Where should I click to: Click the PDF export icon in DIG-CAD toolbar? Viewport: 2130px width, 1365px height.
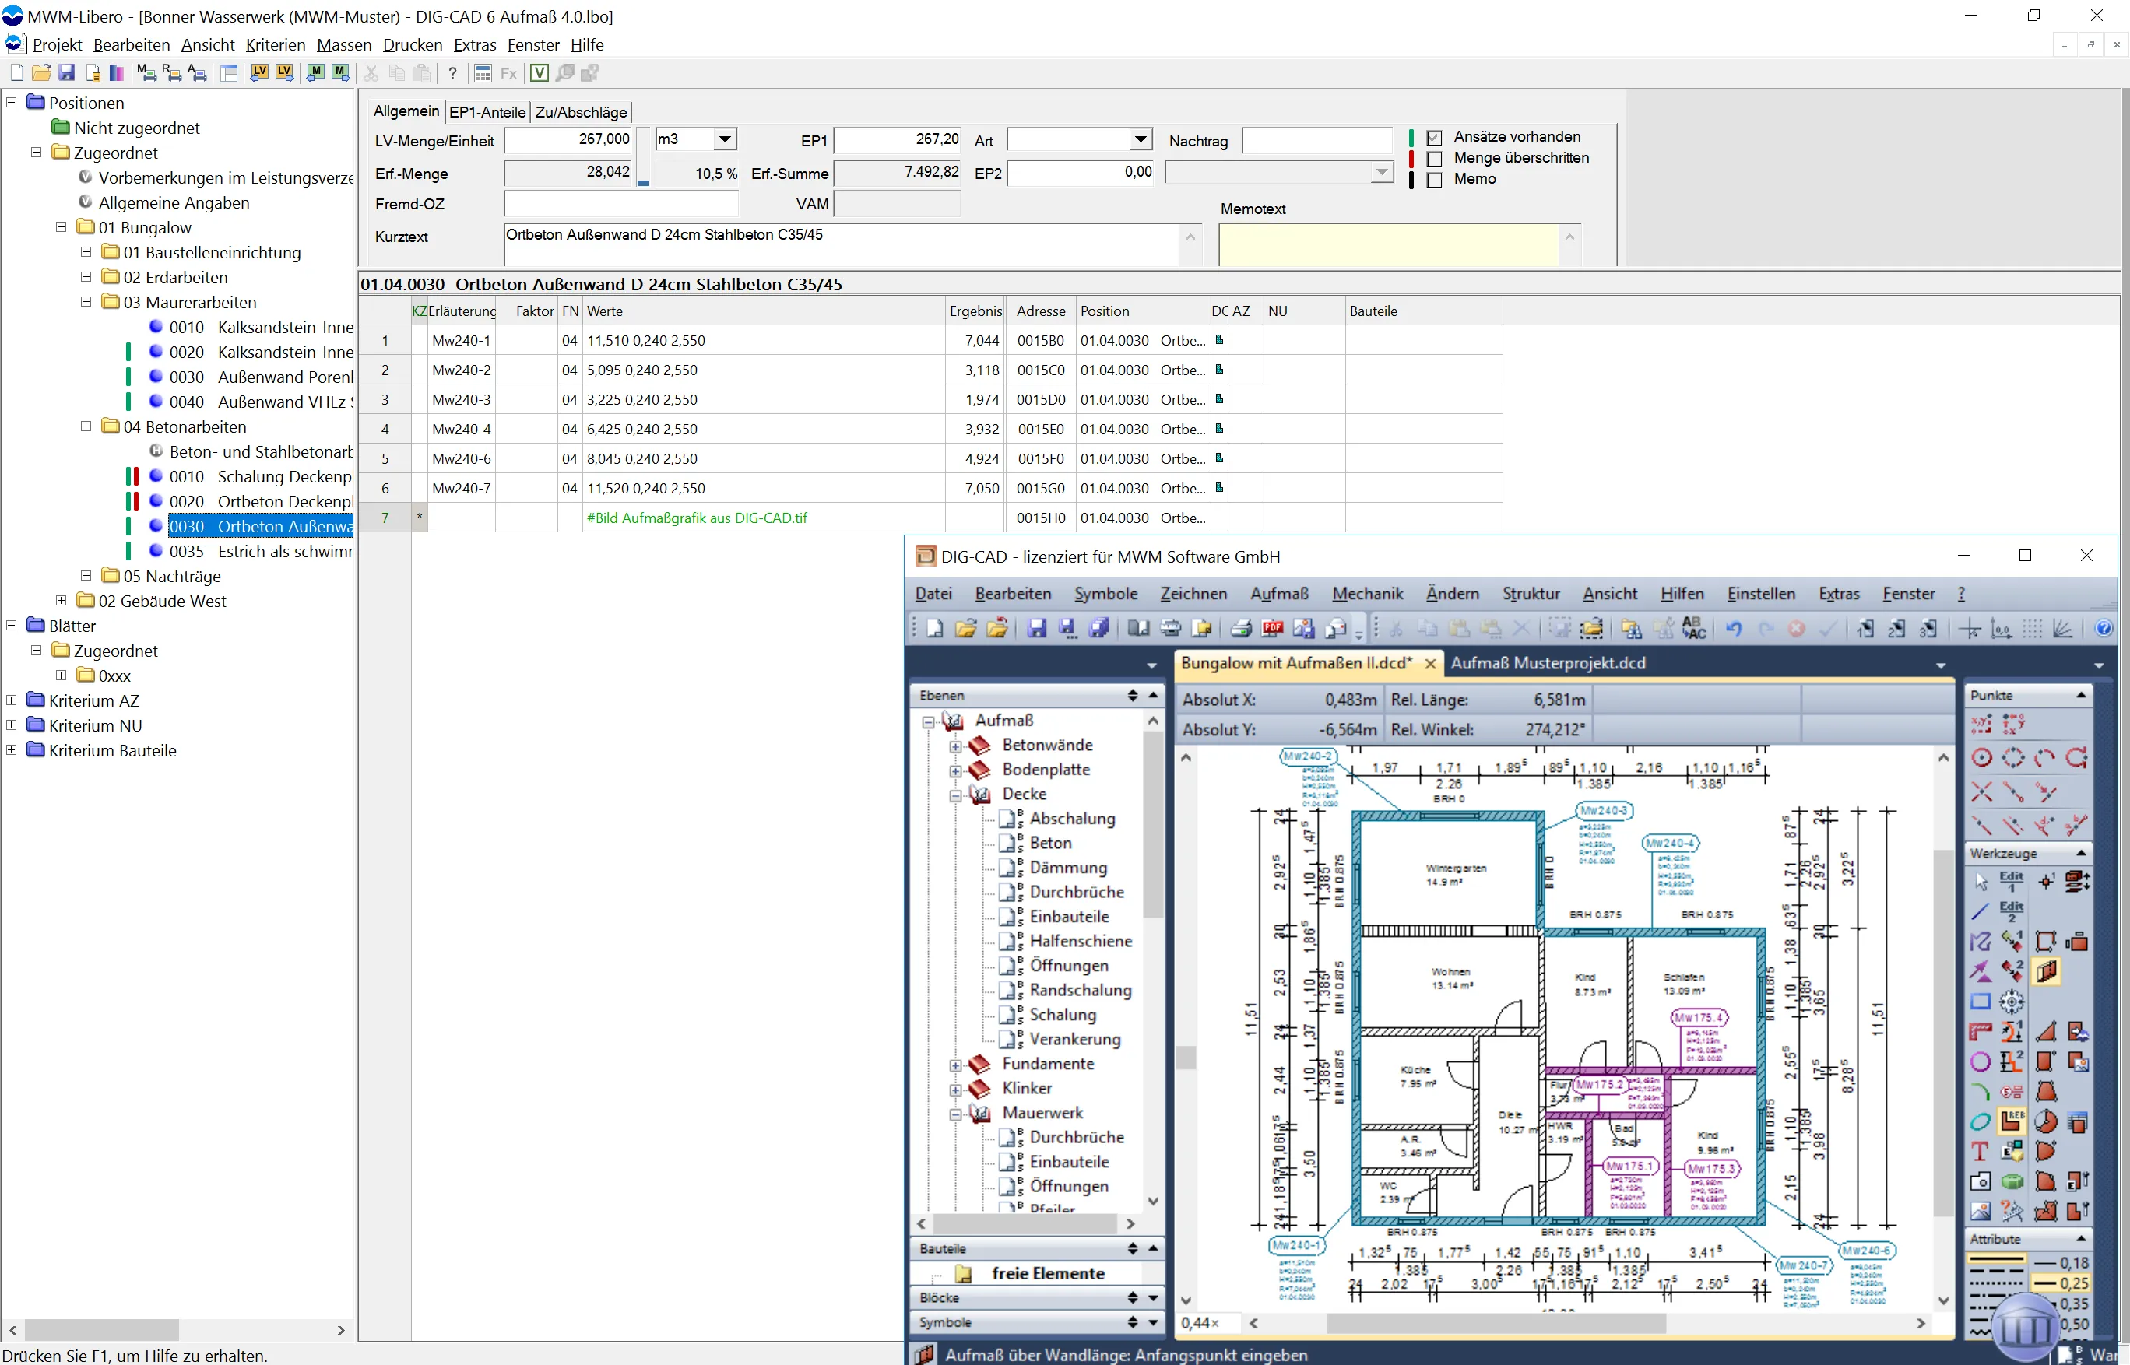pyautogui.click(x=1273, y=629)
